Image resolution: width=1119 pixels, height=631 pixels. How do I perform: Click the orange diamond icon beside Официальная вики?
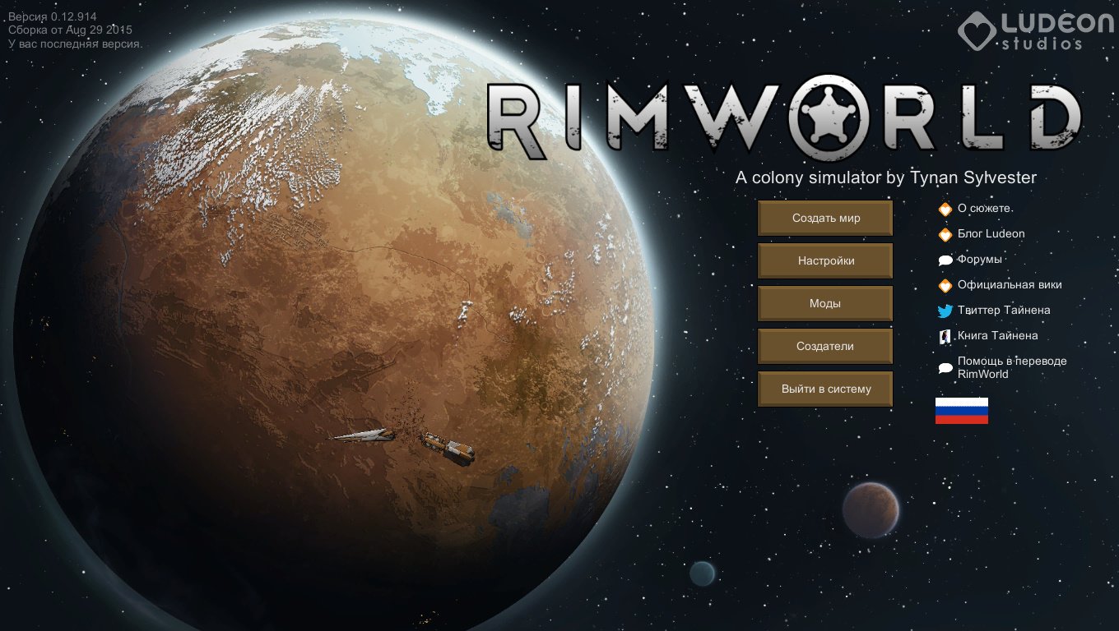tap(945, 286)
